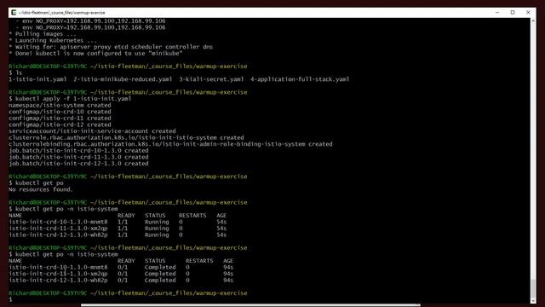Click file name 1-istio-init.yaml in ls output
The width and height of the screenshot is (545, 307).
(x=37, y=79)
